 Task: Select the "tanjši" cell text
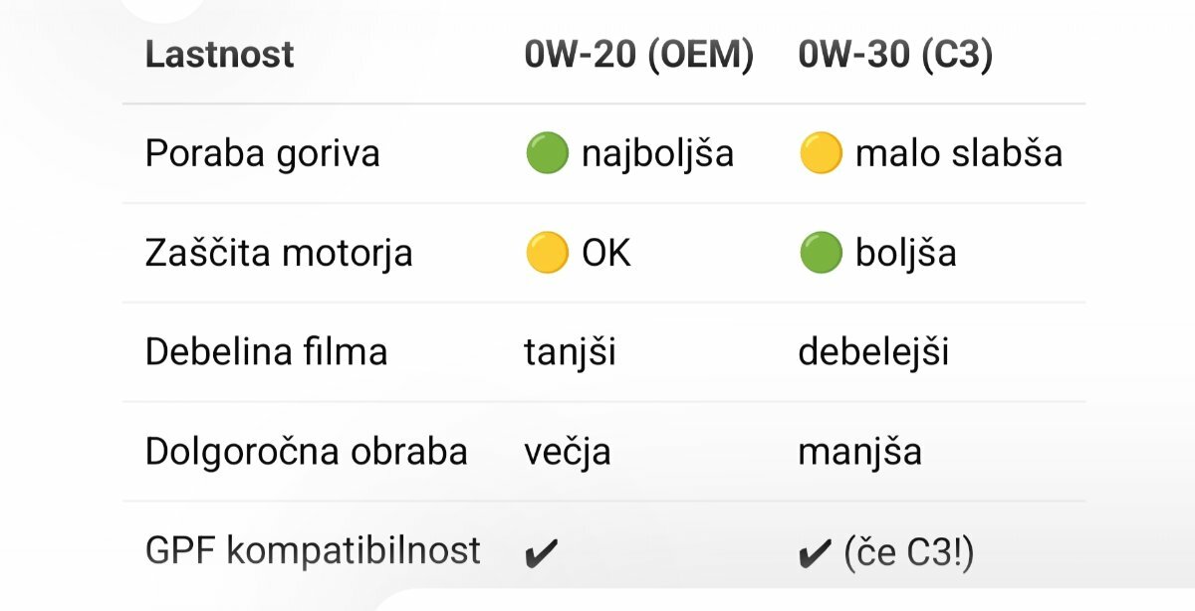570,352
